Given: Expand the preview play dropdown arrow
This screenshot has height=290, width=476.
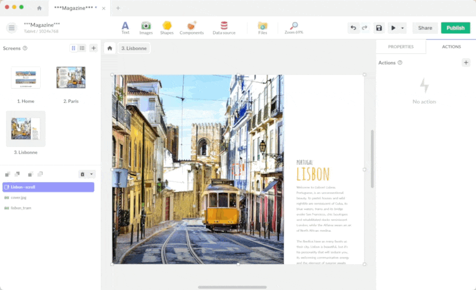Looking at the screenshot, I should [403, 28].
